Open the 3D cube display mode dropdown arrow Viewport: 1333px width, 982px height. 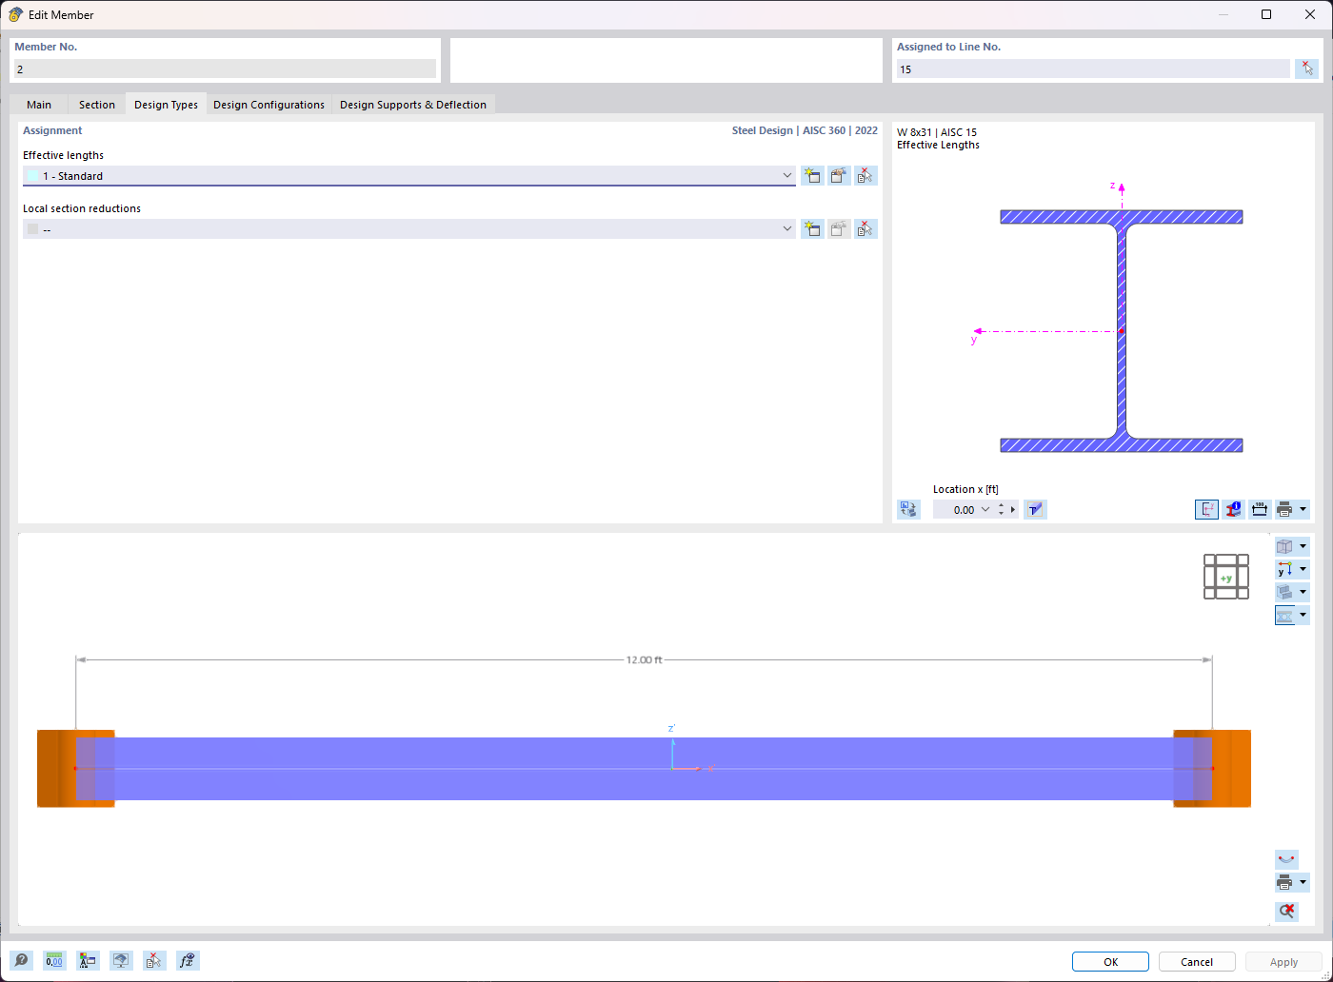pos(1303,546)
